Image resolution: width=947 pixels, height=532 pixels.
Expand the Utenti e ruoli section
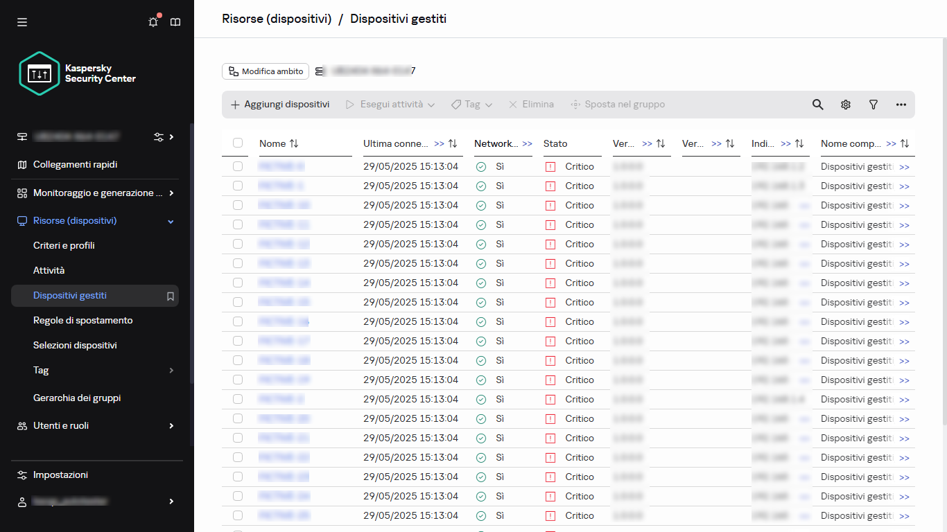[171, 426]
